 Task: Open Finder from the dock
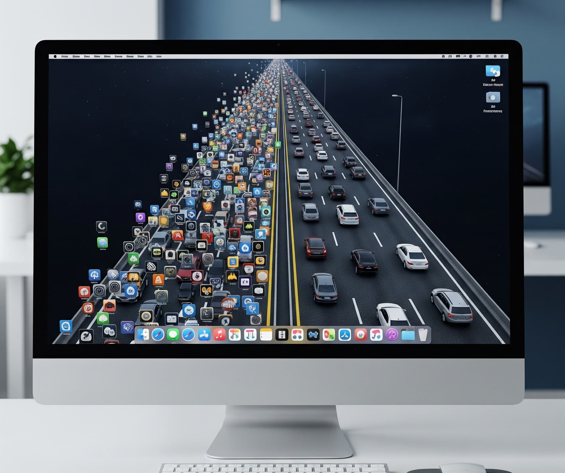pos(143,335)
